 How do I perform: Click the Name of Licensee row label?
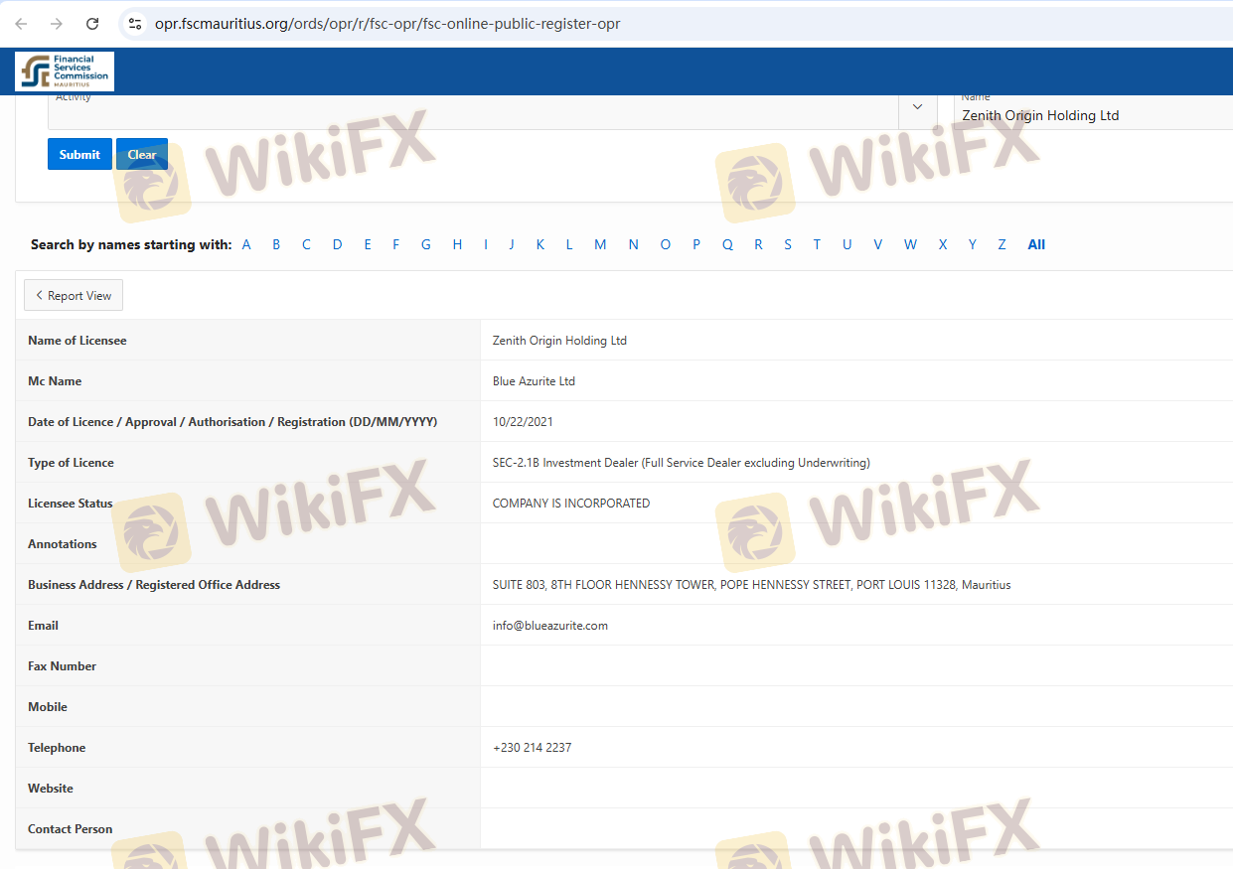(x=77, y=341)
